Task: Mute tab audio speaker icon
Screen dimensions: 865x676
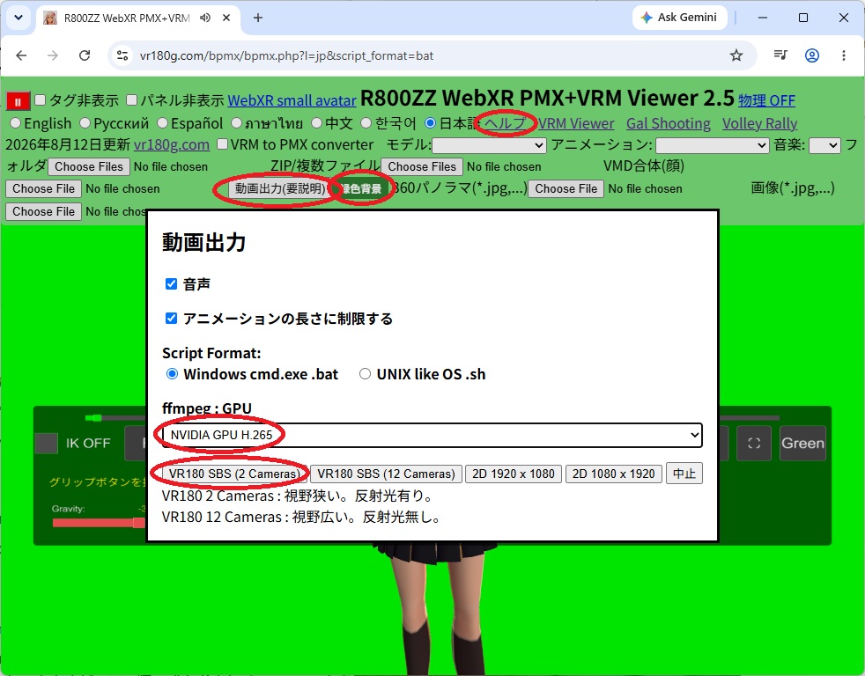Action: coord(205,18)
